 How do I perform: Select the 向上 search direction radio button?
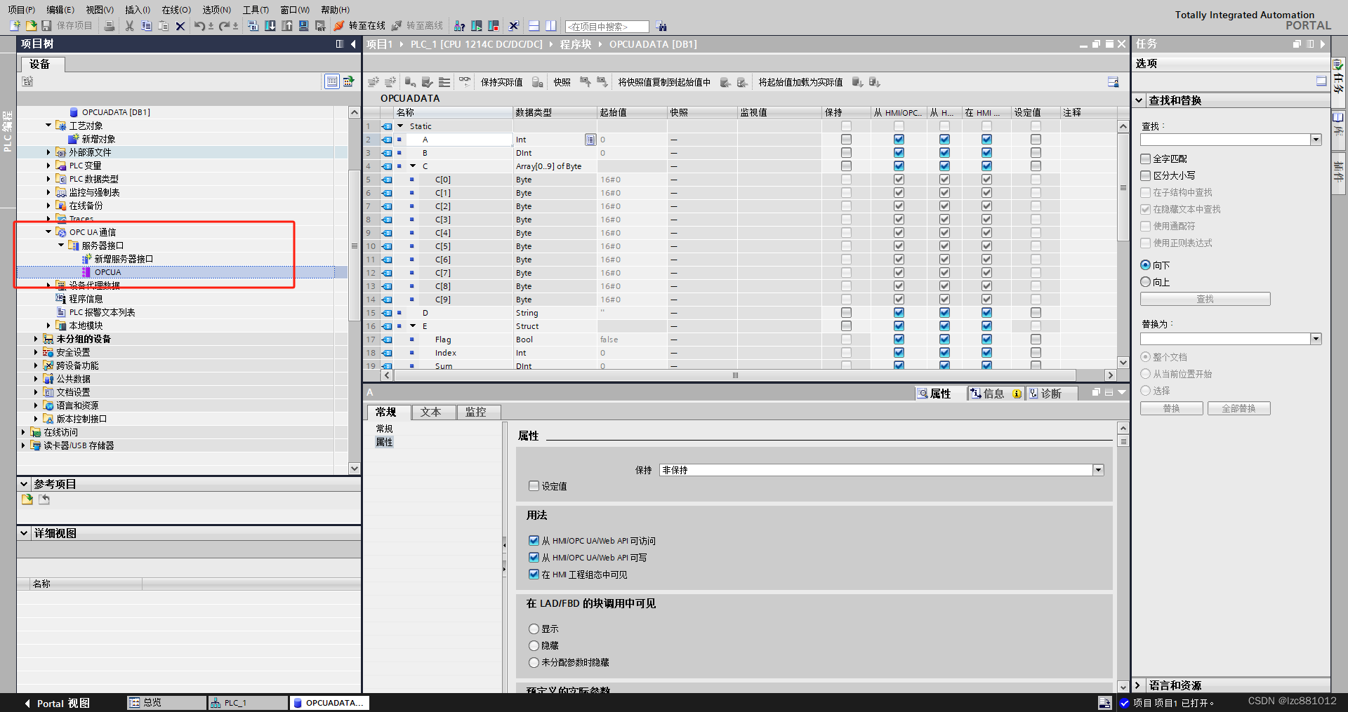tap(1146, 282)
